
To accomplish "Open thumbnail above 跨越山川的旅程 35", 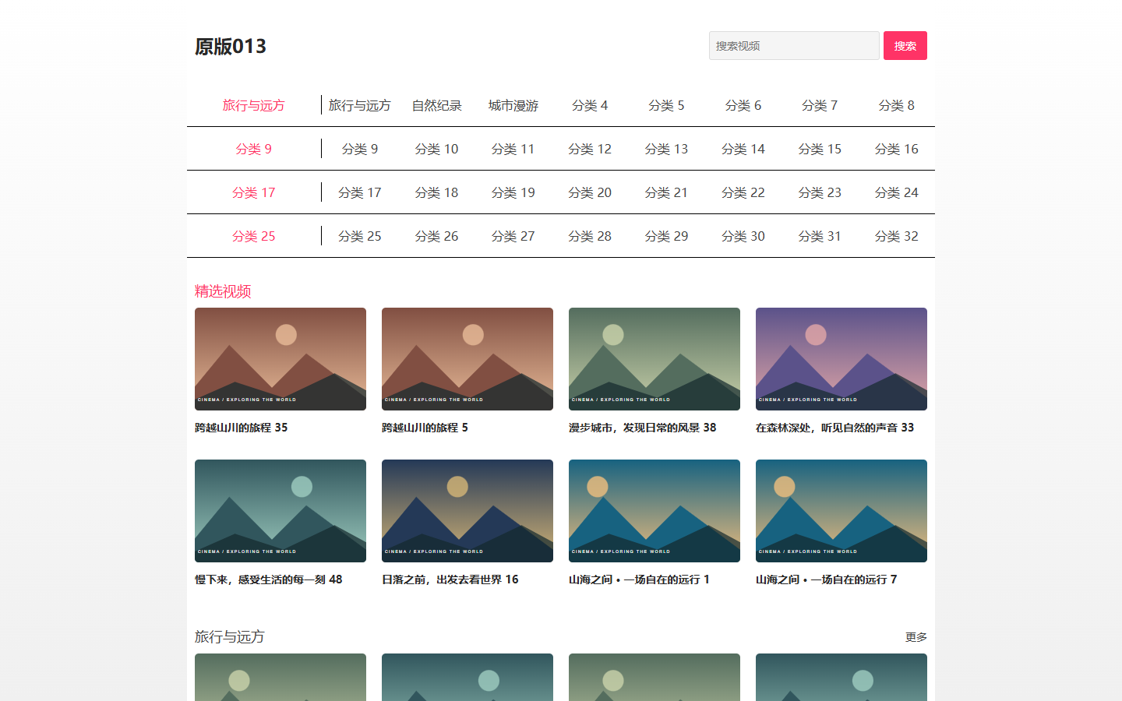I will click(x=280, y=359).
